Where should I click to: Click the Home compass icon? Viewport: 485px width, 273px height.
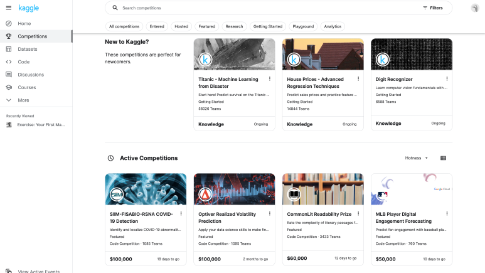click(x=9, y=23)
